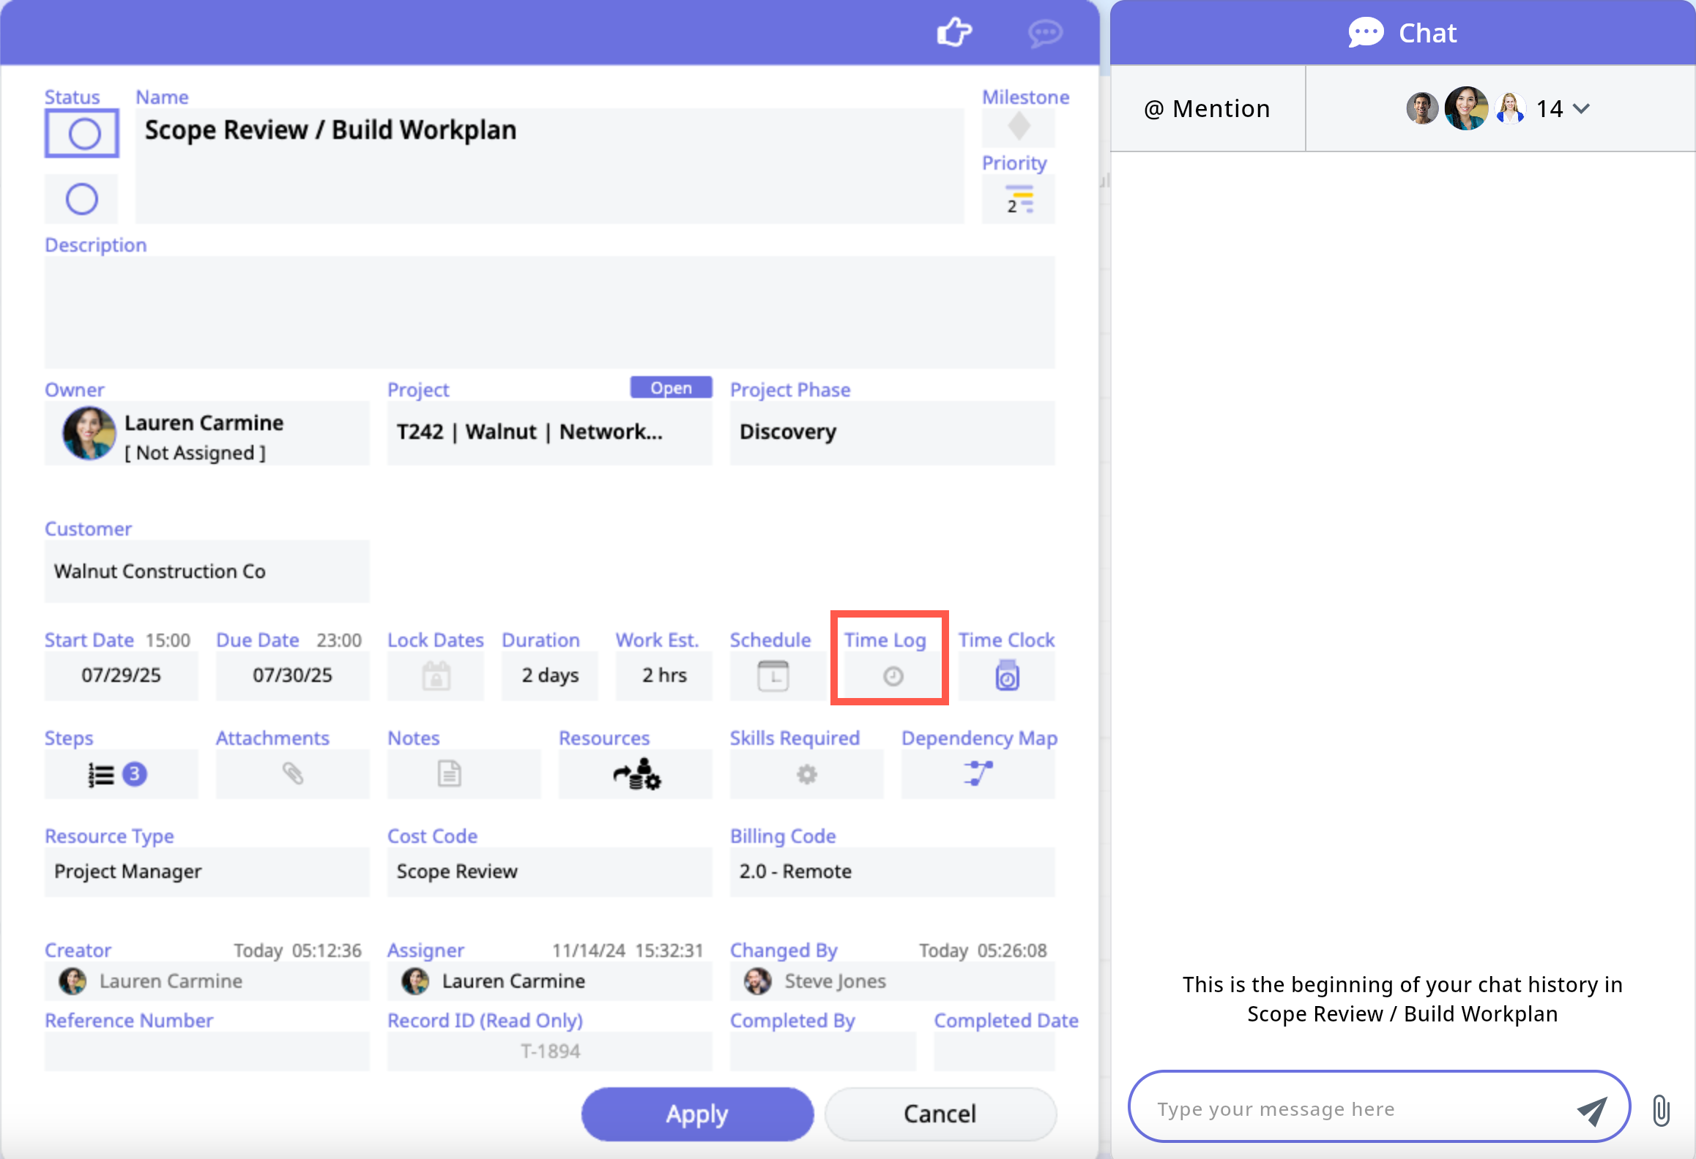1696x1159 pixels.
Task: Expand the chat participants list chevron
Action: pos(1582,109)
